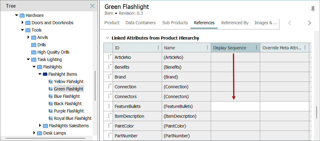This screenshot has width=320, height=141.
Task: Open the Data Containers tab
Action: pos(141,23)
